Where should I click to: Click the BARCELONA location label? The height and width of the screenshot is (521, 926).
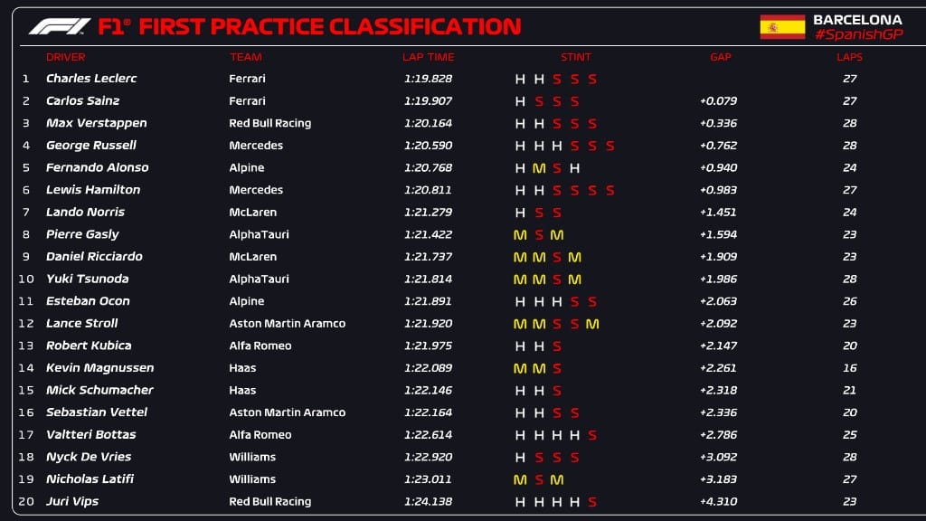pyautogui.click(x=857, y=19)
